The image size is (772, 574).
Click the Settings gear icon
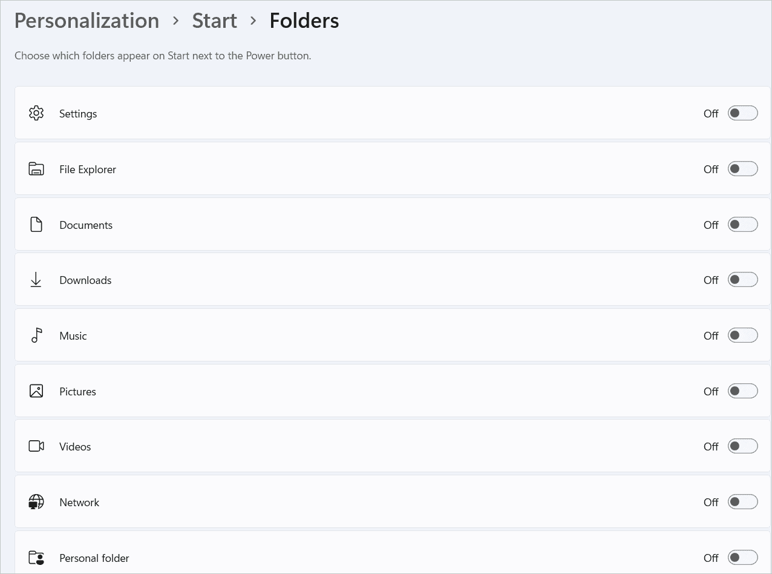(36, 113)
